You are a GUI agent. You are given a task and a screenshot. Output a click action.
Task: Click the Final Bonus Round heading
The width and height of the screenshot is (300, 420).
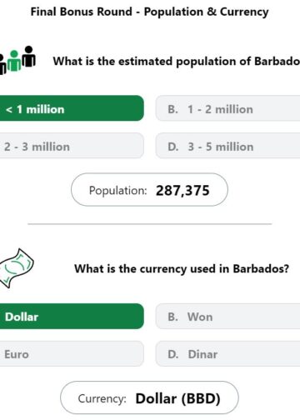[149, 12]
